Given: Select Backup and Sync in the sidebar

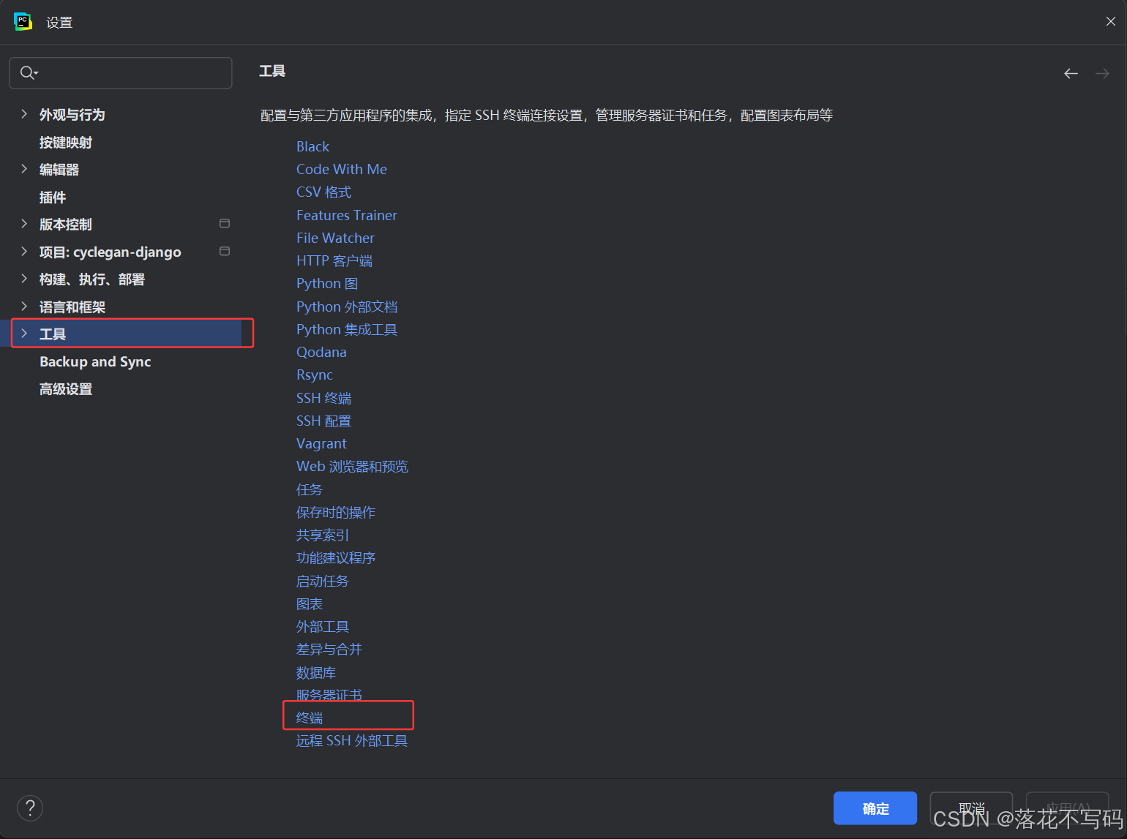Looking at the screenshot, I should (95, 361).
